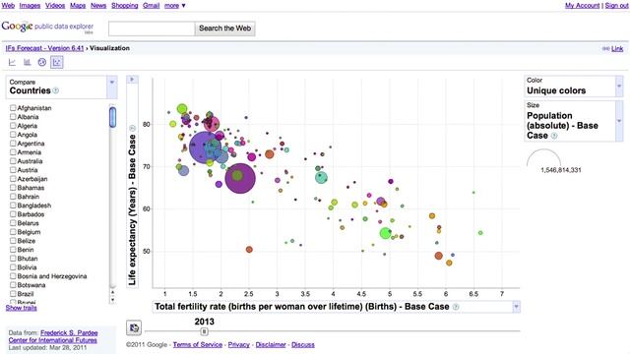Image resolution: width=630 pixels, height=354 pixels.
Task: Open the more menu in top bar
Action: point(174,6)
